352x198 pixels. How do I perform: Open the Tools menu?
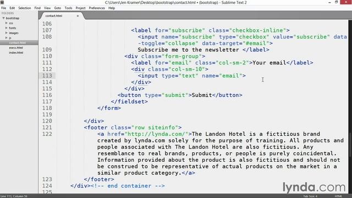point(68,8)
